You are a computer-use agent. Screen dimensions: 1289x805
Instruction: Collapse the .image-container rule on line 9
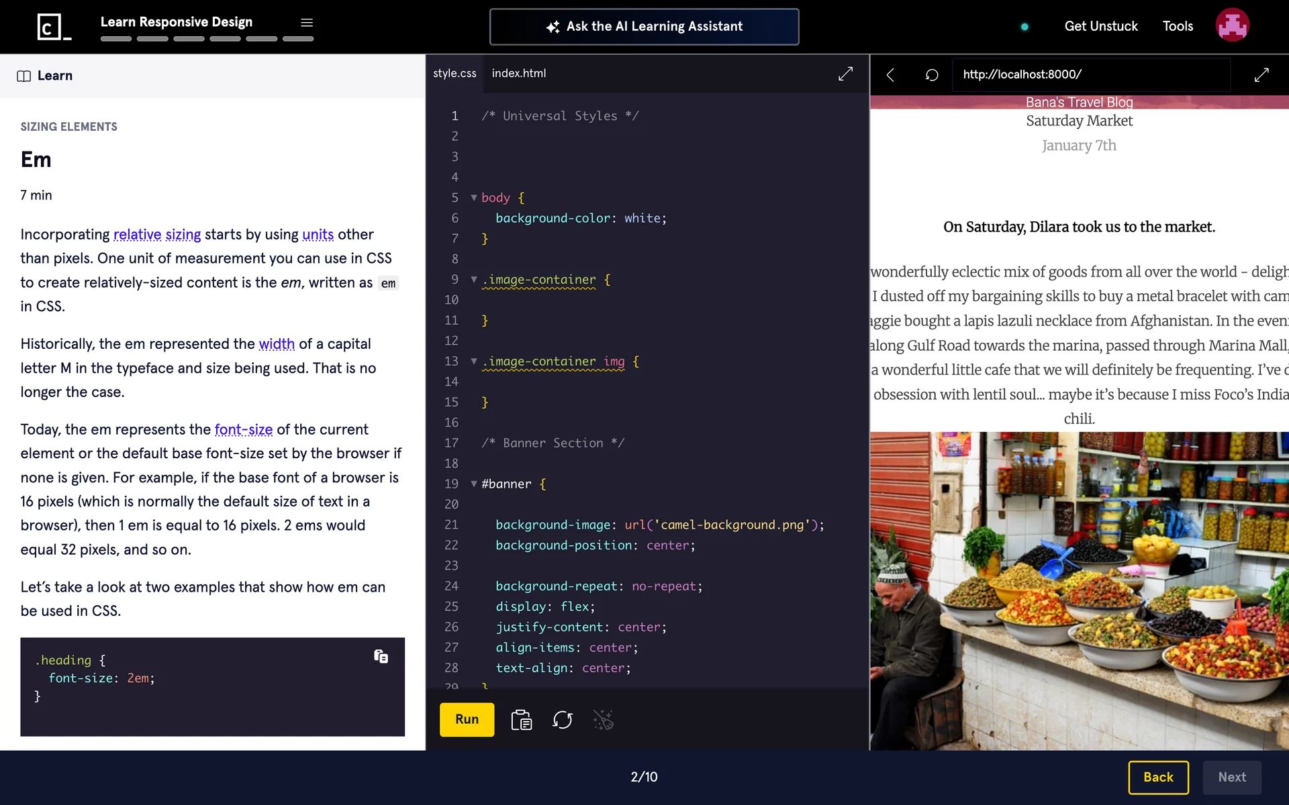(x=474, y=280)
